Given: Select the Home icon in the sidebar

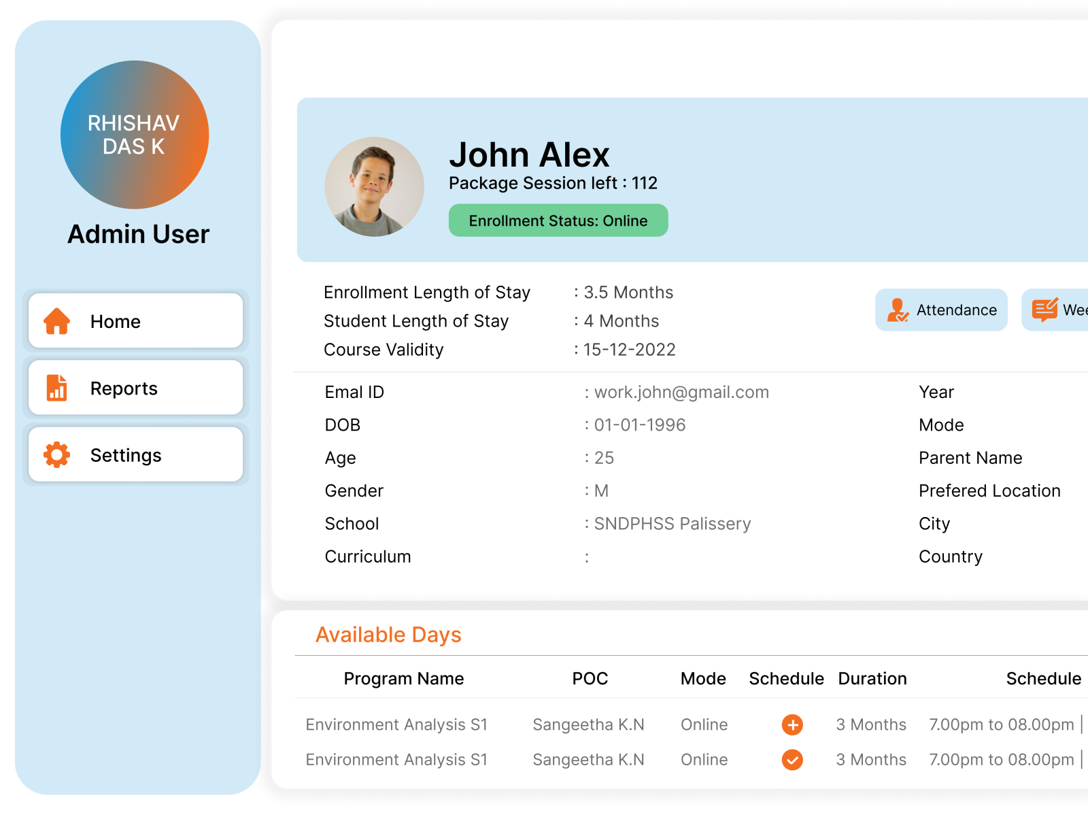Looking at the screenshot, I should [x=57, y=320].
